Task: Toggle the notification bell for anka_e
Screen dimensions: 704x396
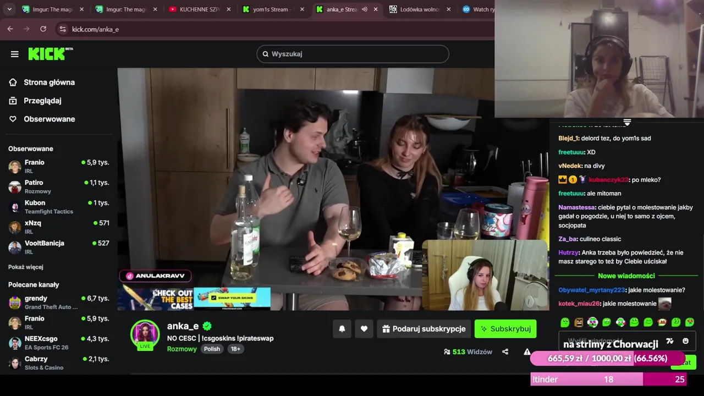Action: (x=342, y=329)
